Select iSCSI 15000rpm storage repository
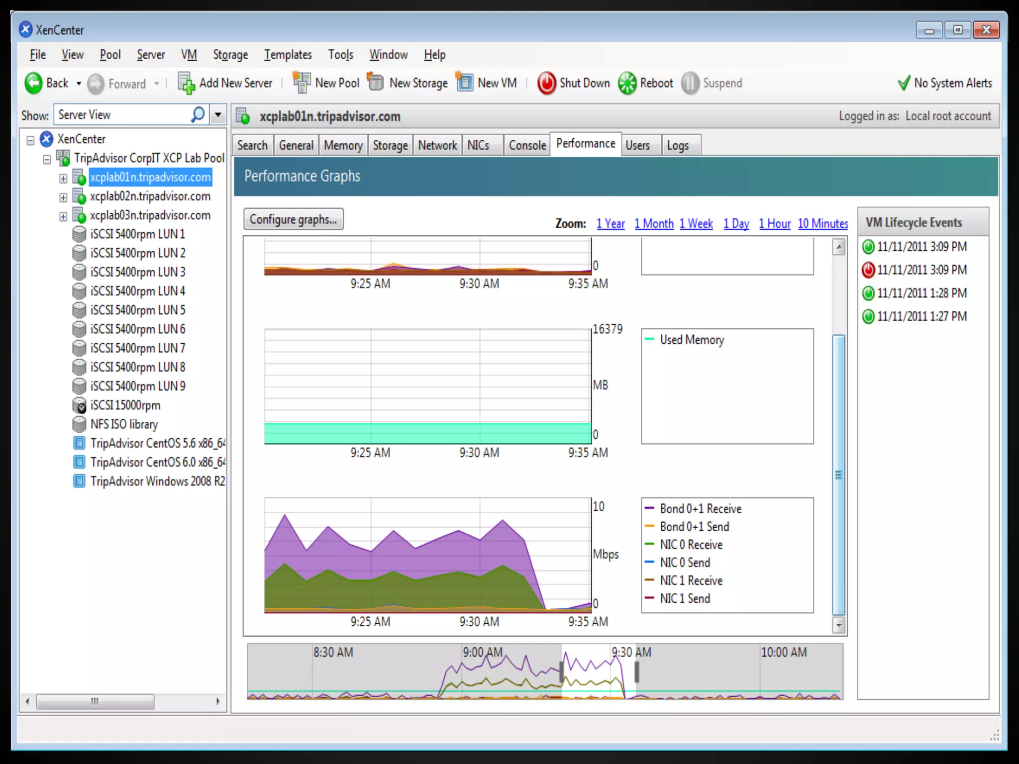The width and height of the screenshot is (1019, 764). (x=125, y=405)
